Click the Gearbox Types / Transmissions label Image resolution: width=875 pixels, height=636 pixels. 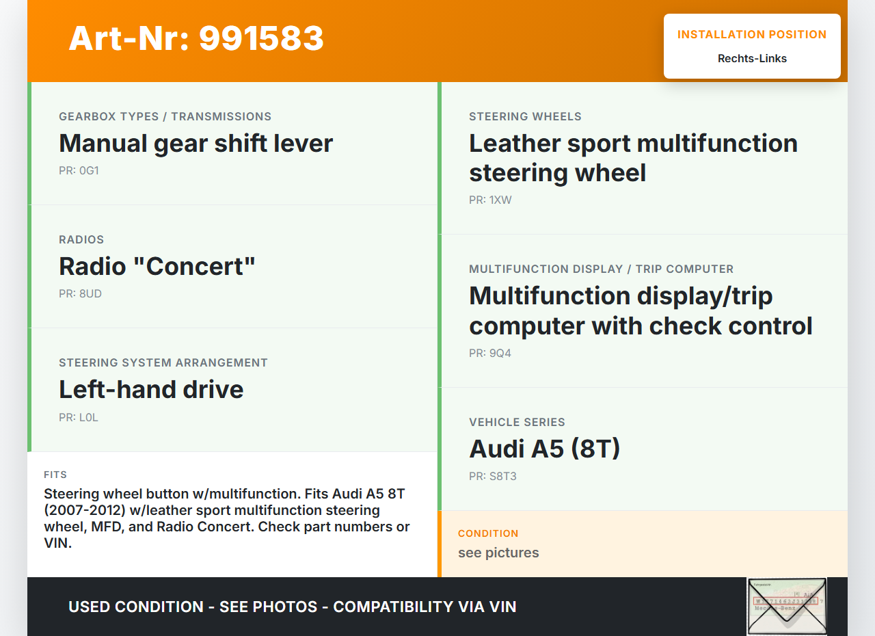[165, 117]
